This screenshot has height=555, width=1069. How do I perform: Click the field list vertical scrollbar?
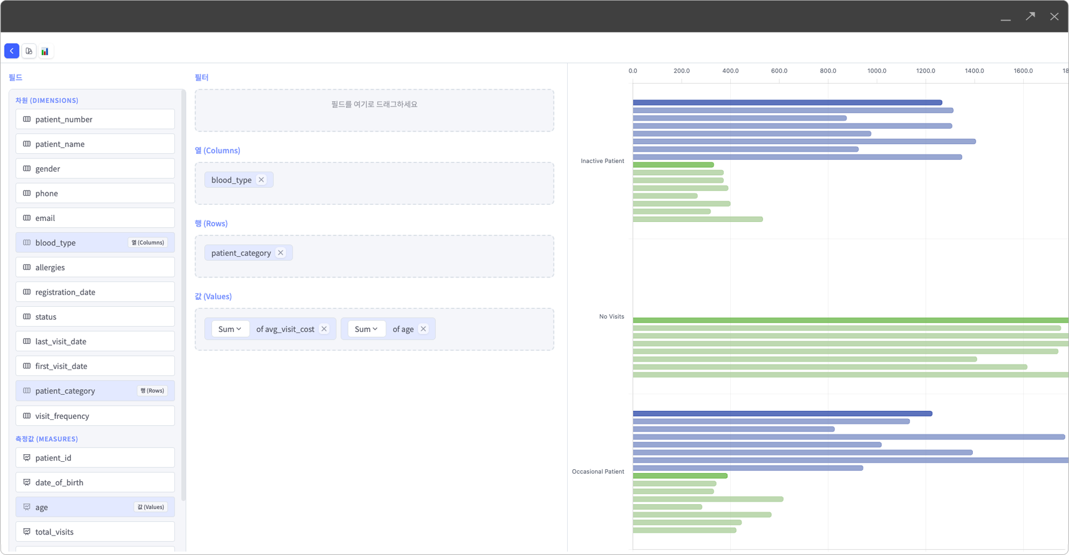(x=183, y=286)
